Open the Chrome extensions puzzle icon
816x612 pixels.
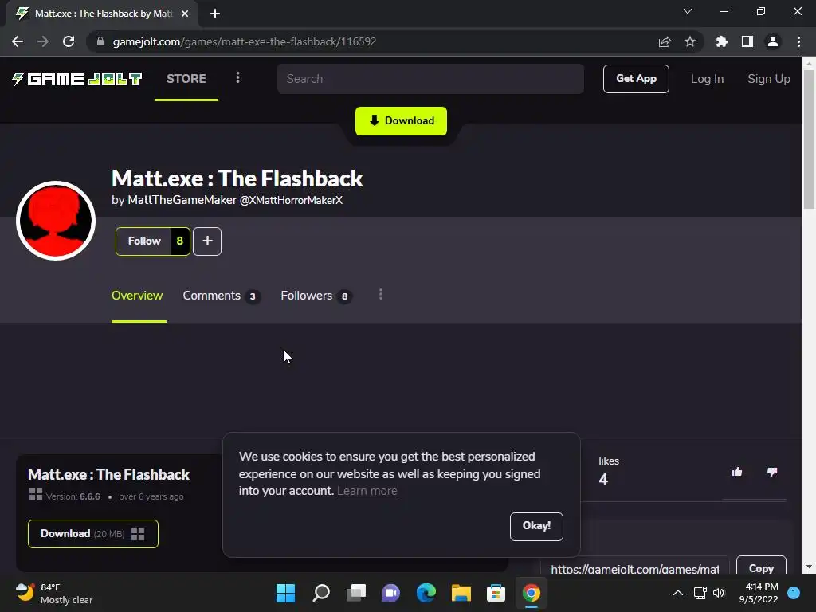point(722,41)
